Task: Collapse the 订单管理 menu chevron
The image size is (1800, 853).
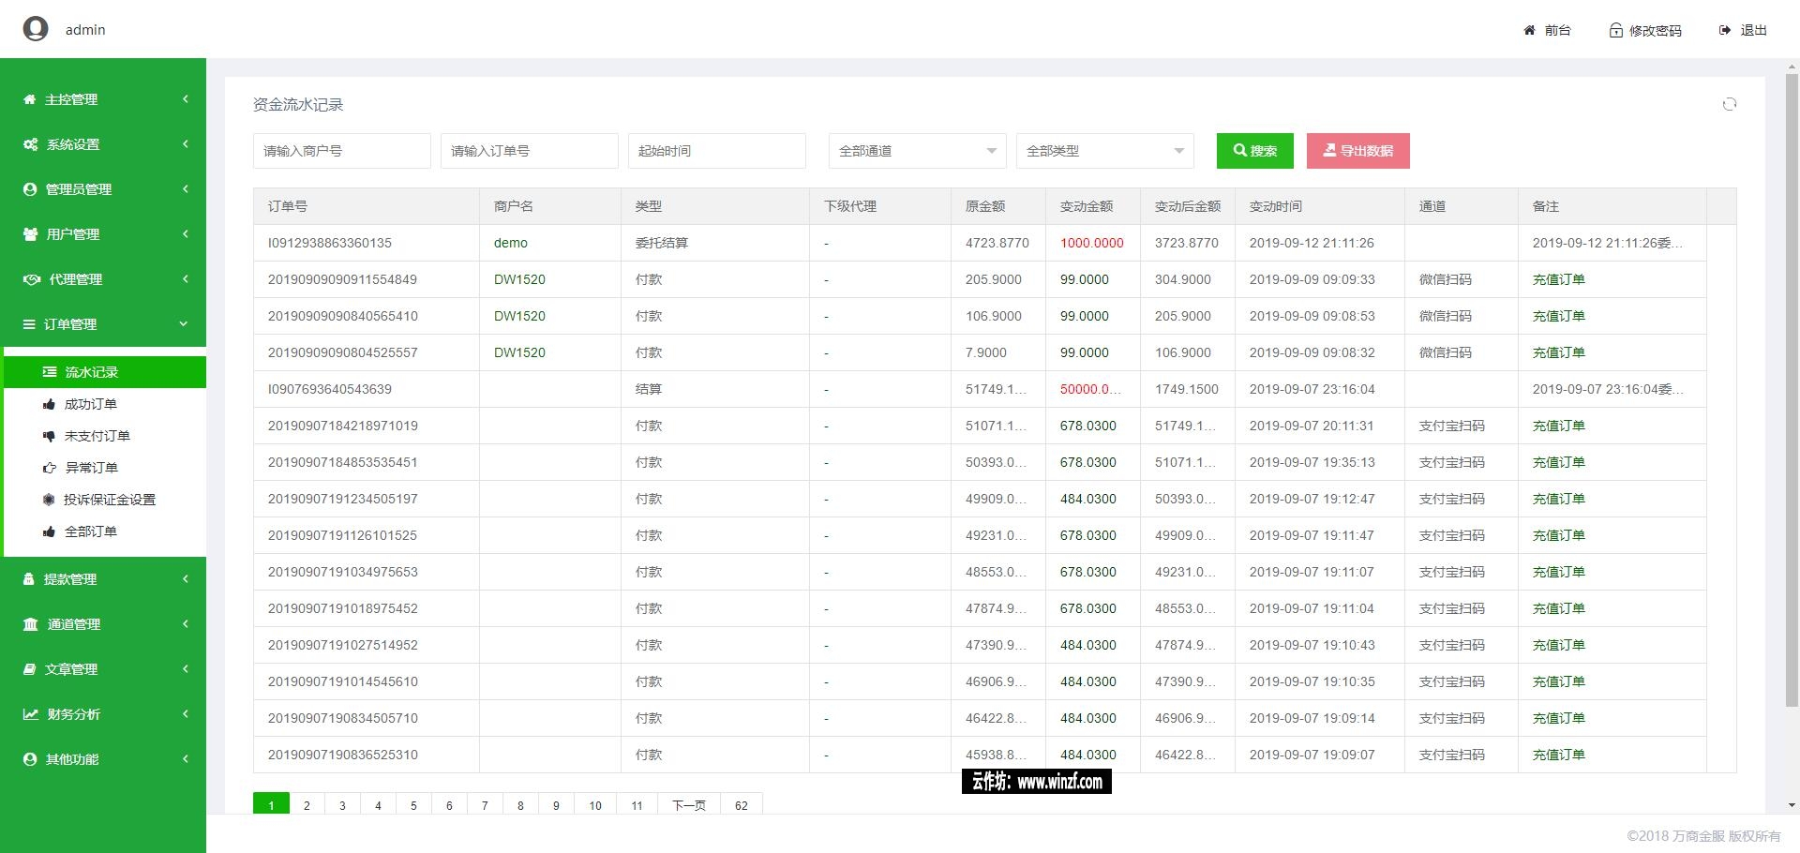Action: pos(184,324)
